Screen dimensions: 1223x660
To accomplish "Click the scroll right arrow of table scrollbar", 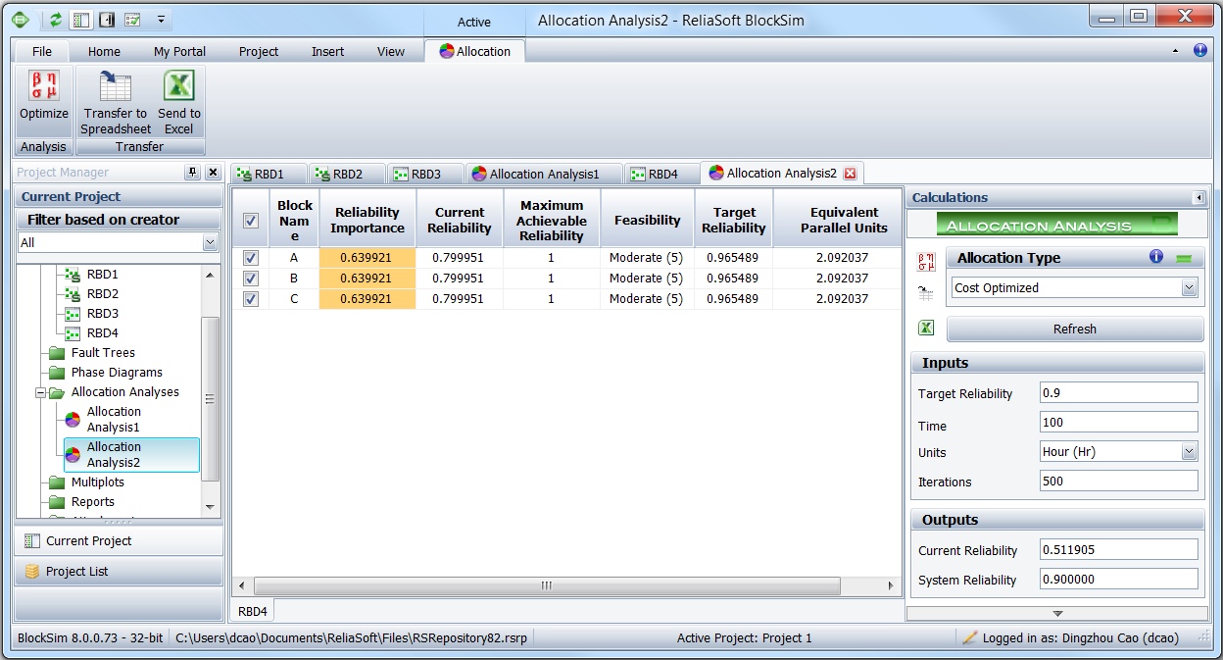I will click(x=891, y=586).
